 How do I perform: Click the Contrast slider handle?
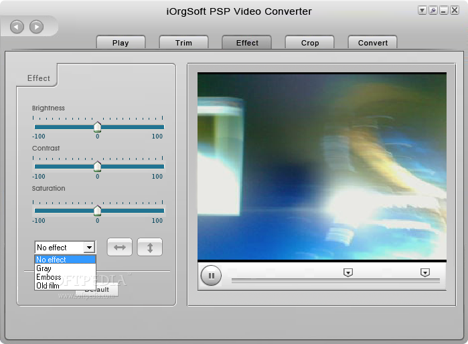[x=97, y=167]
